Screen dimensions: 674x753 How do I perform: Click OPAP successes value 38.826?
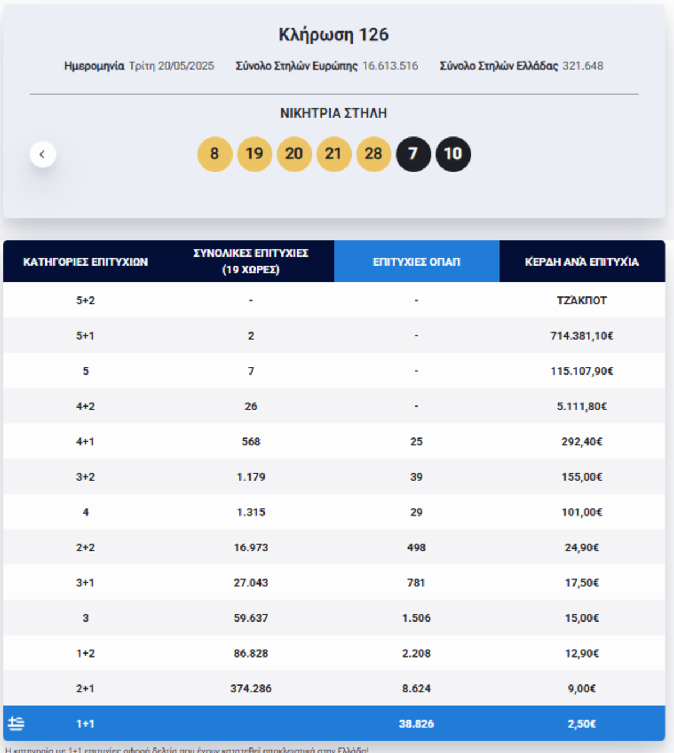416,724
